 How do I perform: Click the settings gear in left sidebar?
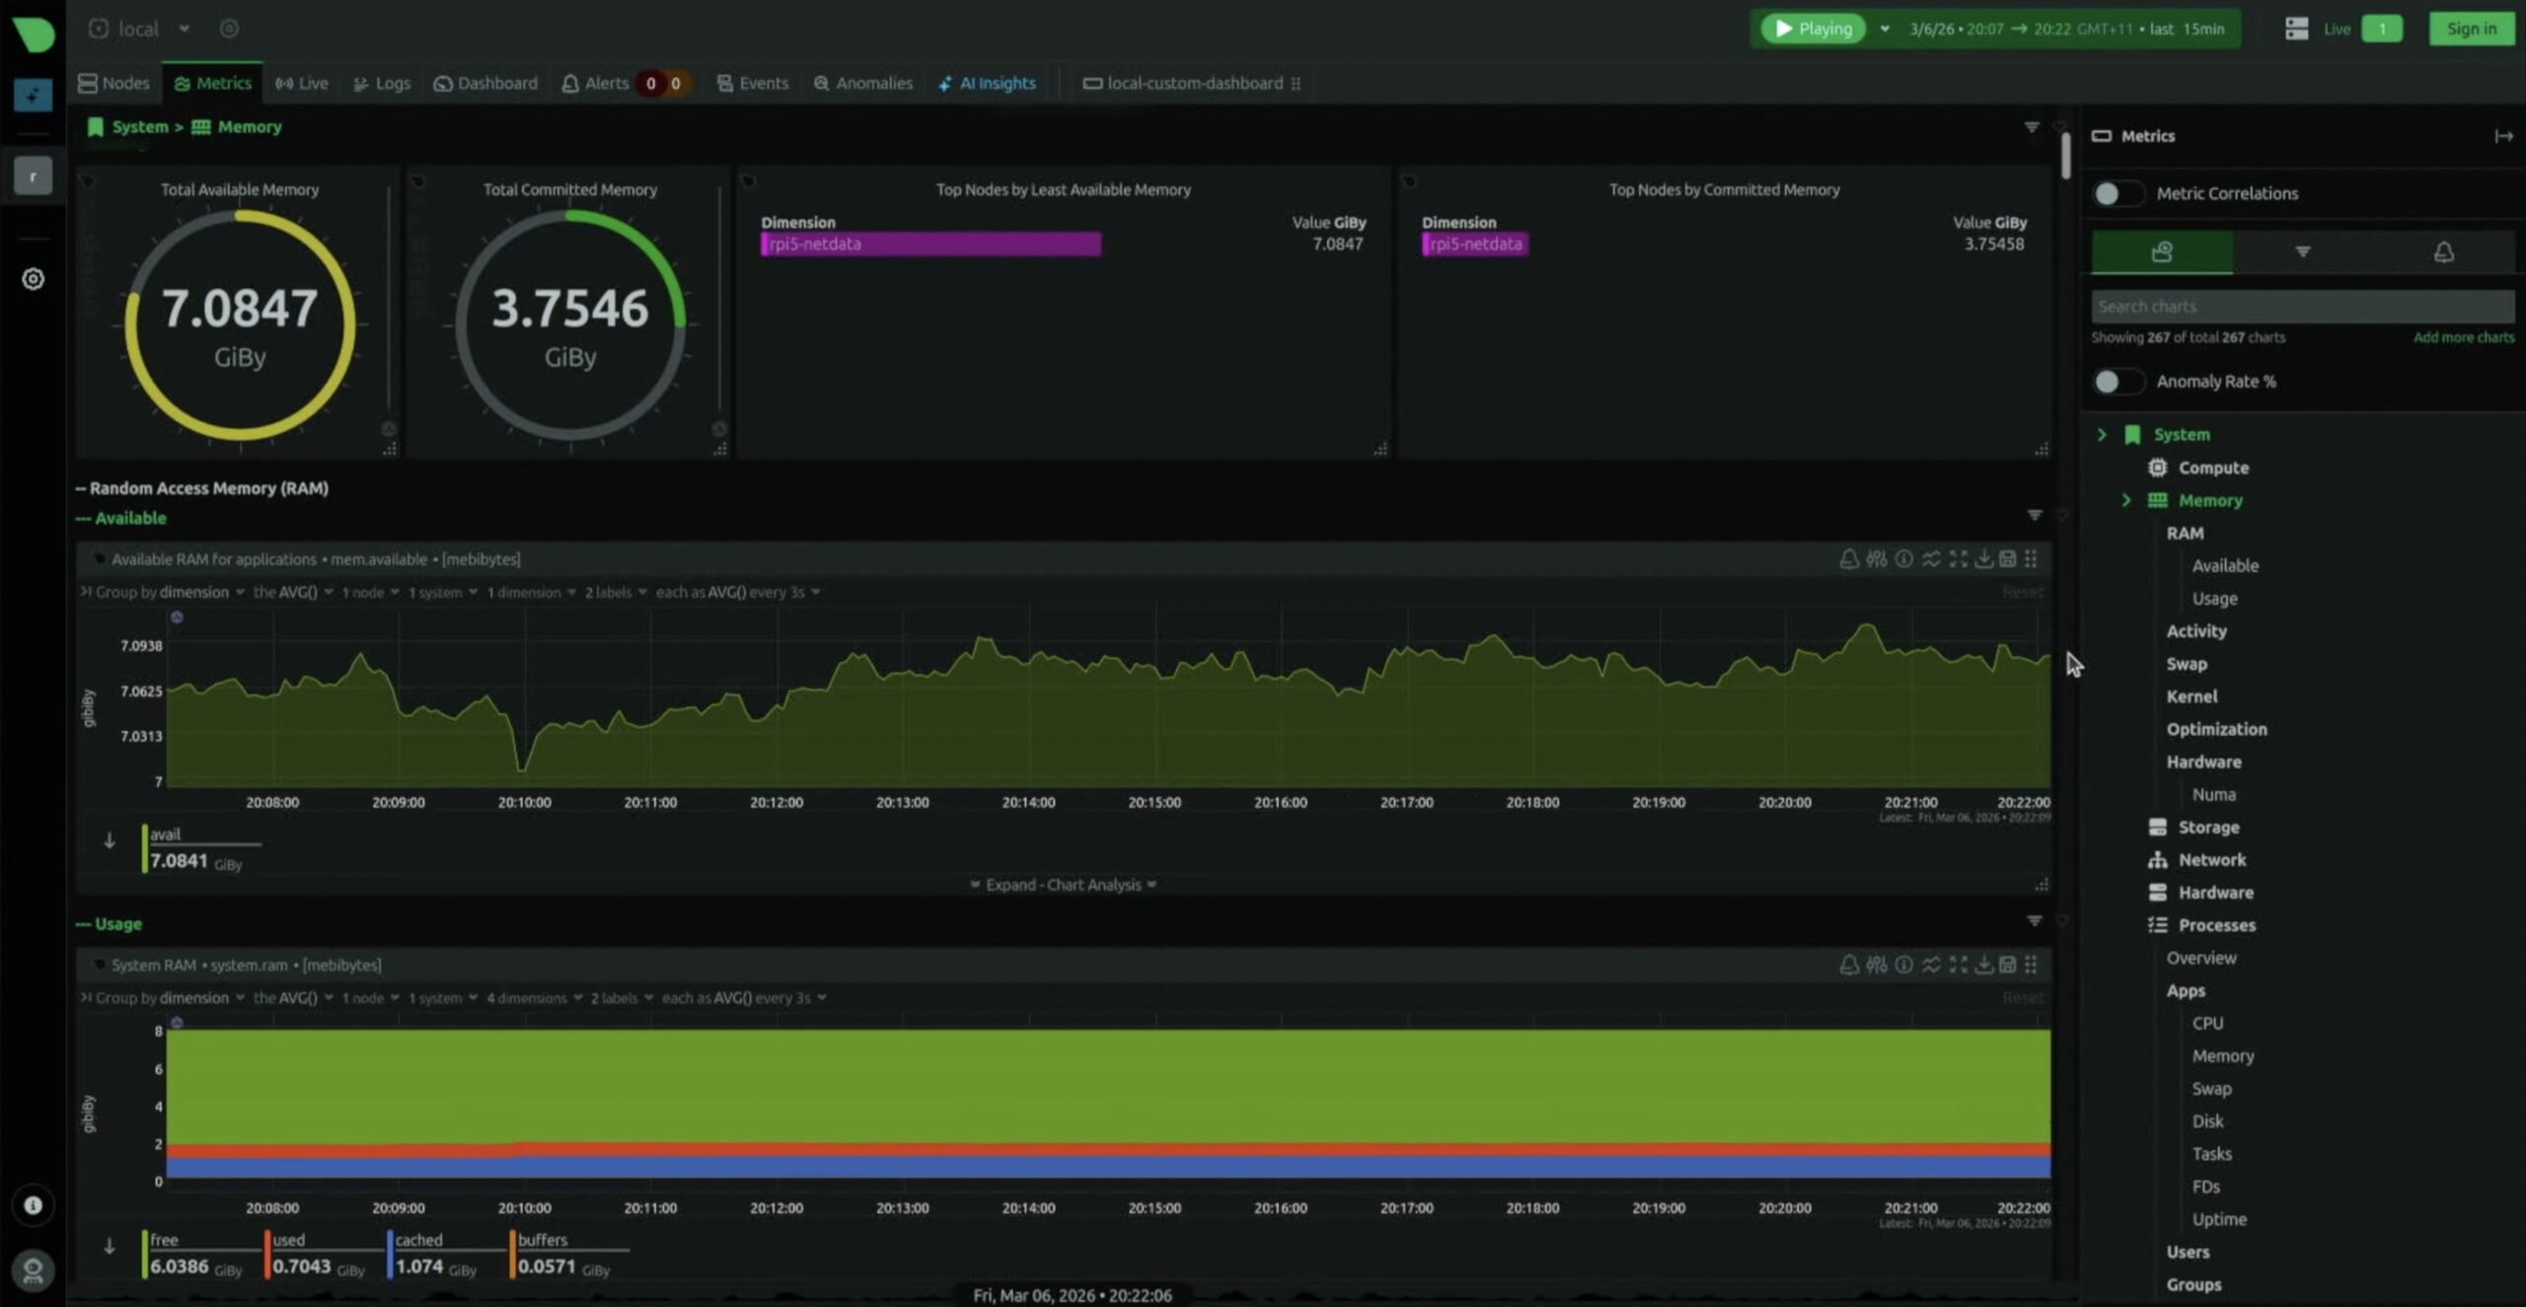(33, 279)
